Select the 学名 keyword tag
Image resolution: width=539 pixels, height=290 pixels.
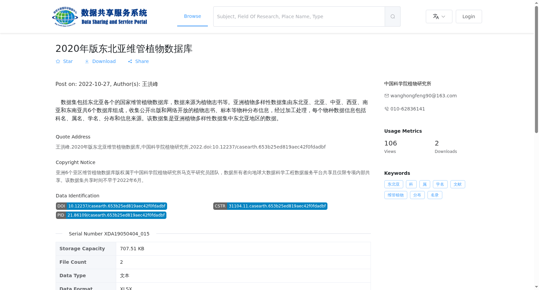440,184
